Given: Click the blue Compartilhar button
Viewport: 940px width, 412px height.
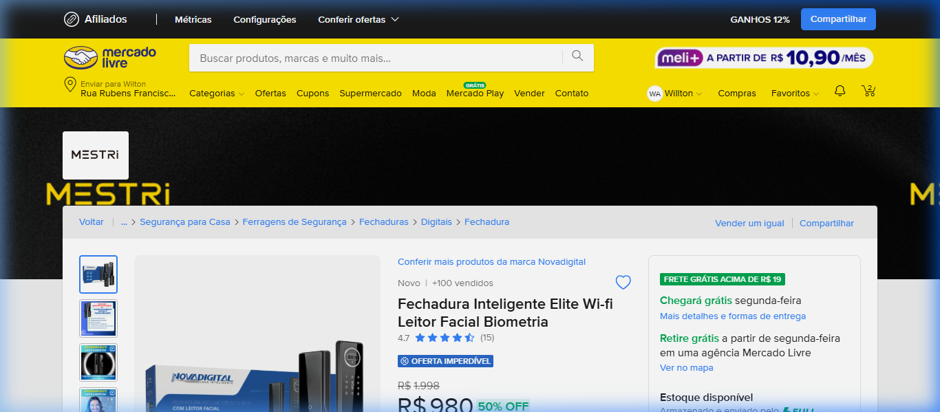Looking at the screenshot, I should [838, 19].
